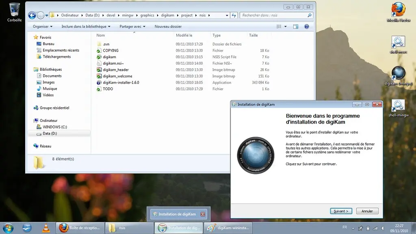Open the Organiser dropdown menu
This screenshot has width=416, height=234.
(x=42, y=26)
